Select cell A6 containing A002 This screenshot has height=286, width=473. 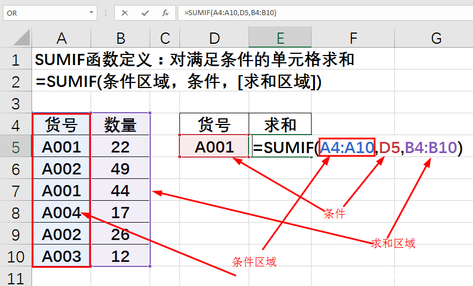tap(61, 169)
